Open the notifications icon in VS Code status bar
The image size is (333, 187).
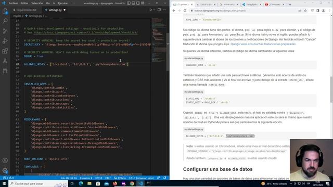[x=165, y=178]
